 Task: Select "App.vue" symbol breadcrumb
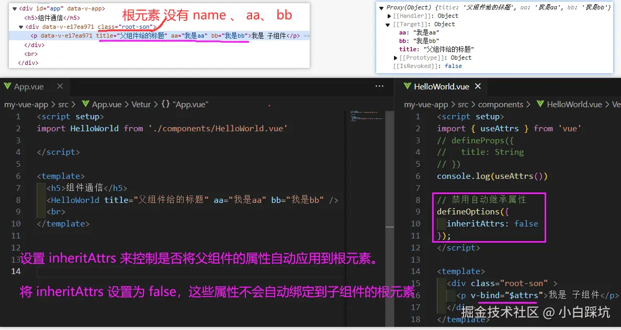click(x=190, y=105)
